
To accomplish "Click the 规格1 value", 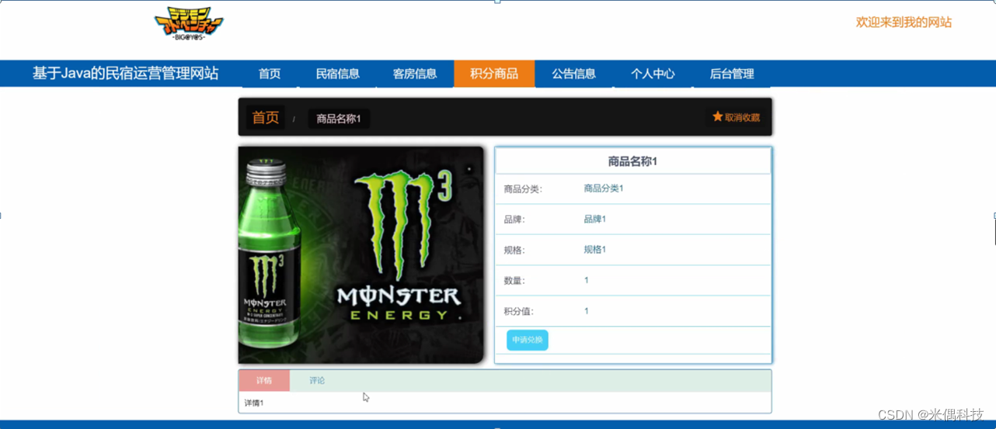I will coord(594,250).
